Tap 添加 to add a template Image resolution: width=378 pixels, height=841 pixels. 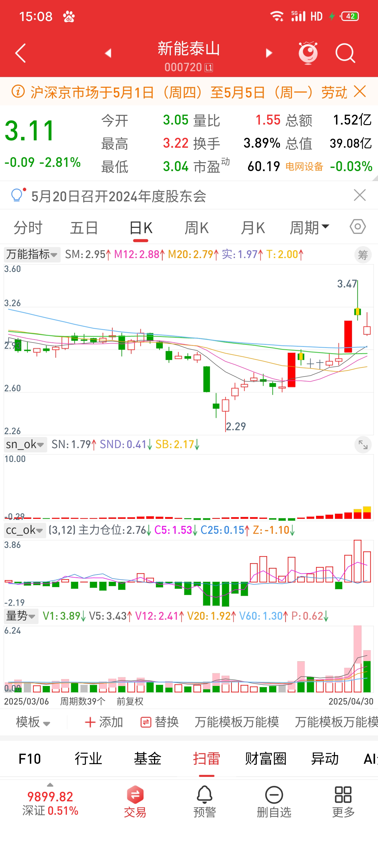click(x=104, y=722)
